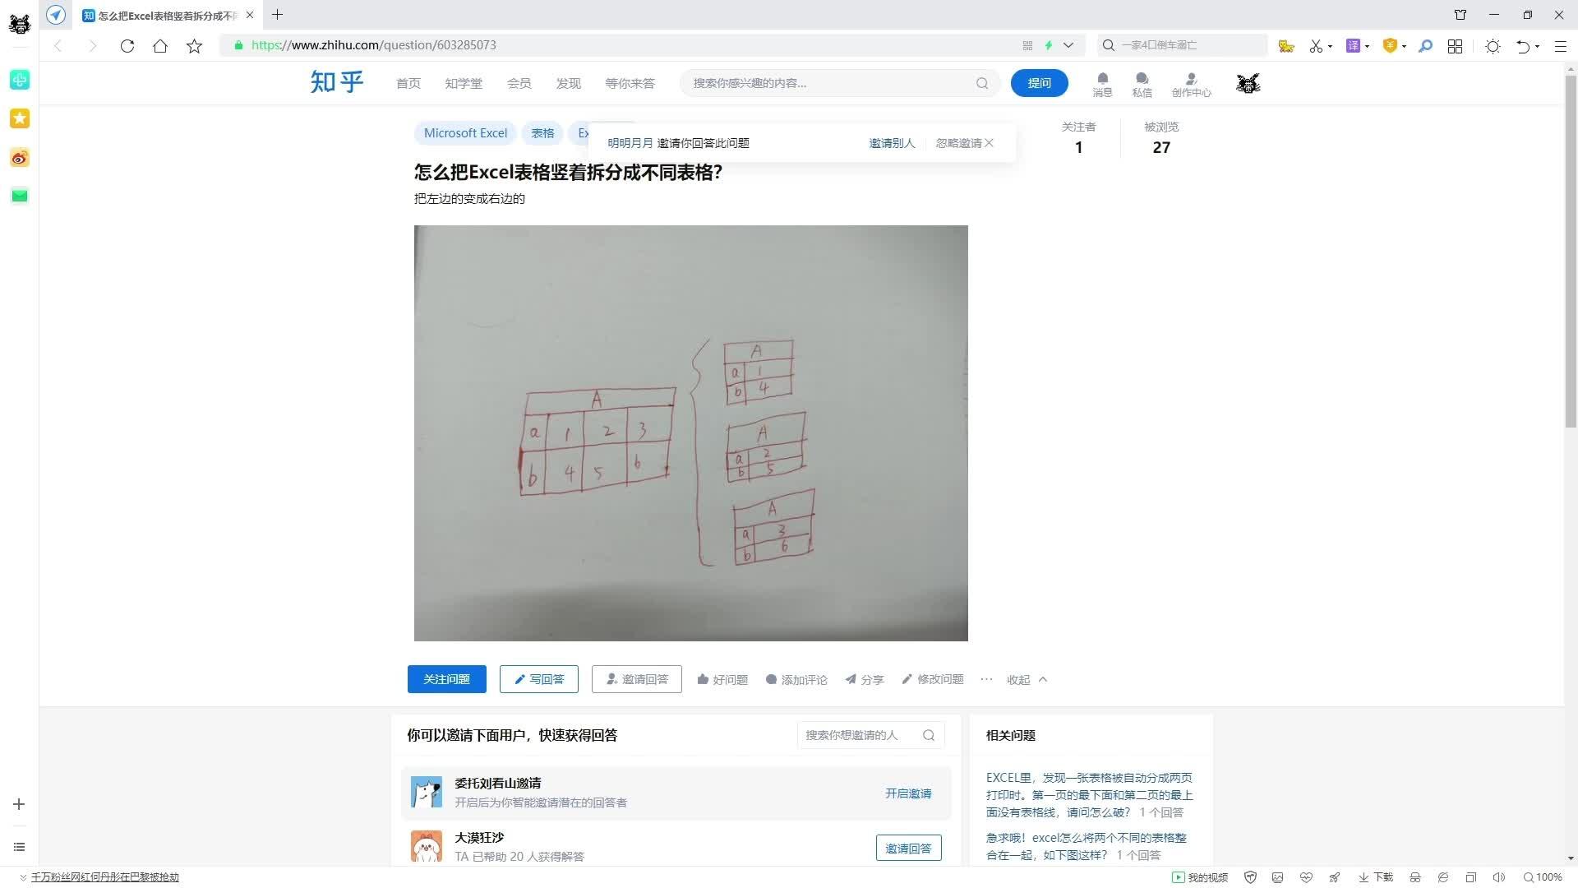1578x888 pixels.
Task: Click the magnifier search-in-page icon
Action: point(1427,47)
